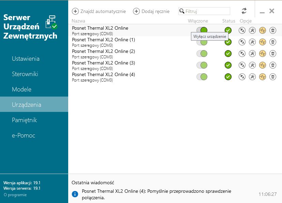
Task: Test connection for Posnet Thermal XL2 Online (first row)
Action: pyautogui.click(x=242, y=30)
